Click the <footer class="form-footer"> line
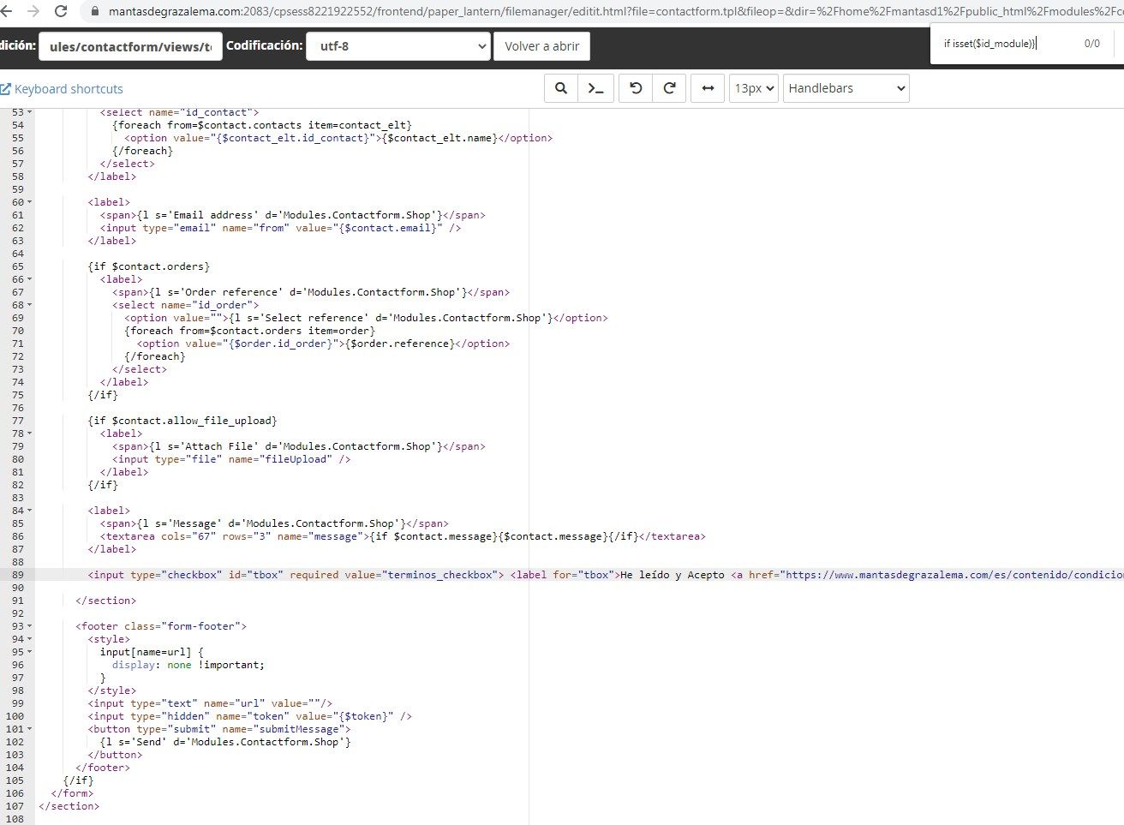1124x825 pixels. point(161,626)
